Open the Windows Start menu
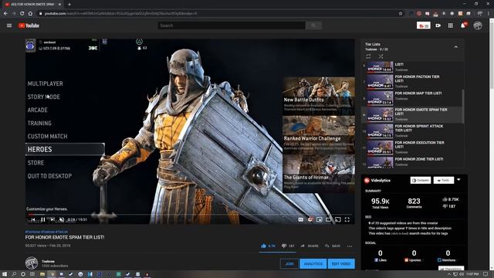Viewport: 494px width, 278px height. tap(5, 274)
